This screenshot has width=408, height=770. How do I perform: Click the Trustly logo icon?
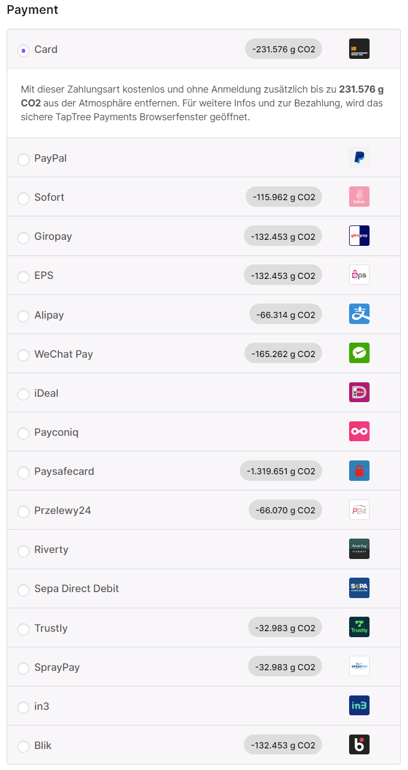(359, 627)
